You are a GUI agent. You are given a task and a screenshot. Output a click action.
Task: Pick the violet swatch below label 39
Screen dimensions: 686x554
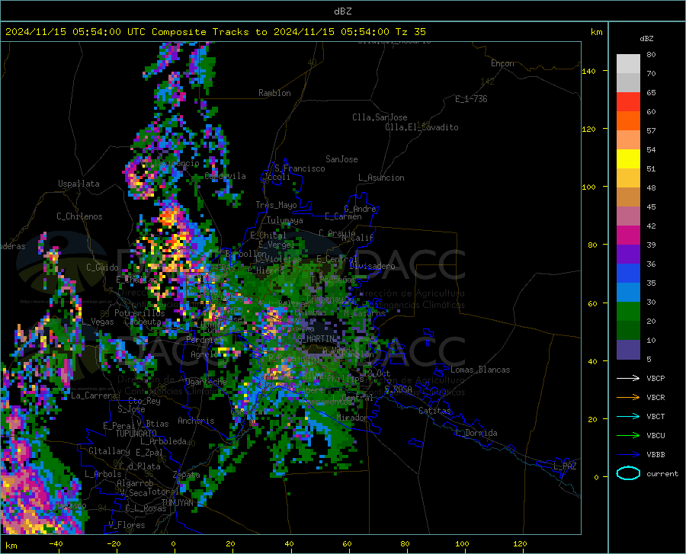click(x=628, y=255)
